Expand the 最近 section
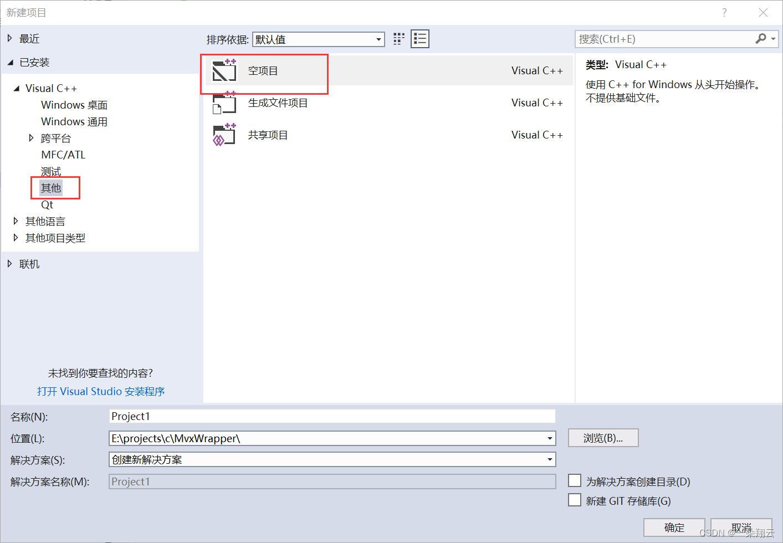 [x=10, y=38]
